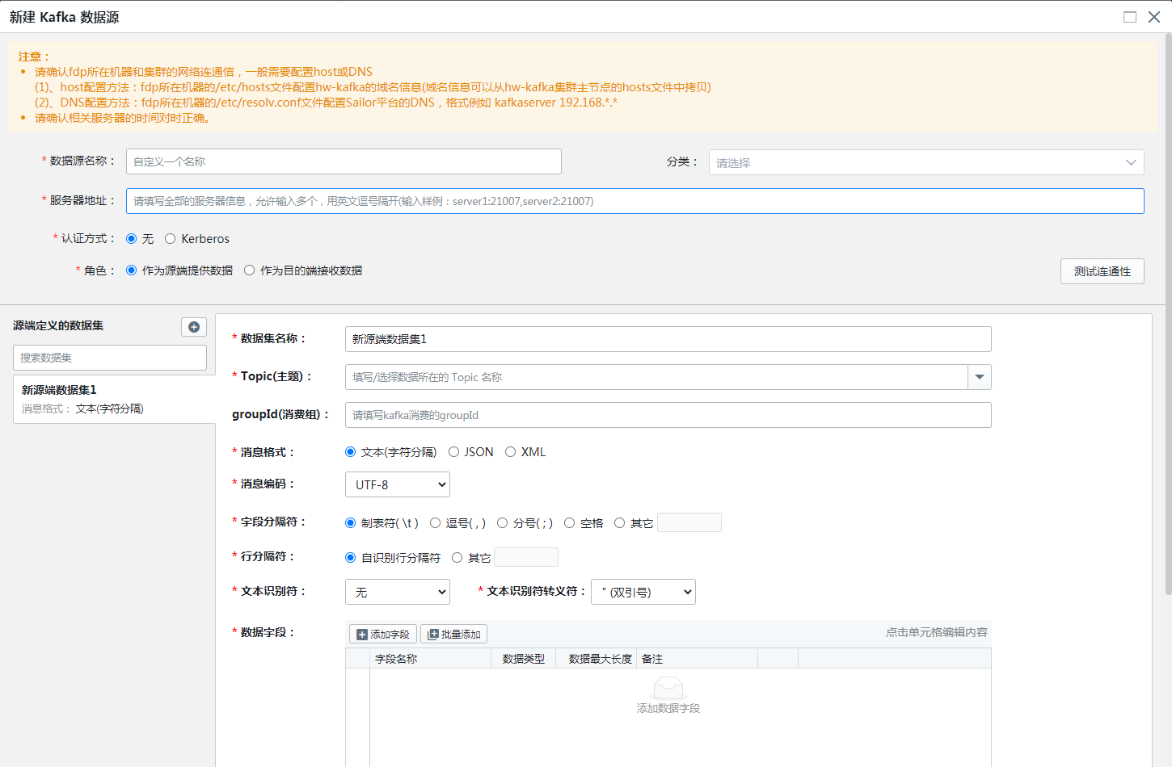Image resolution: width=1172 pixels, height=767 pixels.
Task: Click 添加数据字段 placeholder text
Action: pos(668,708)
